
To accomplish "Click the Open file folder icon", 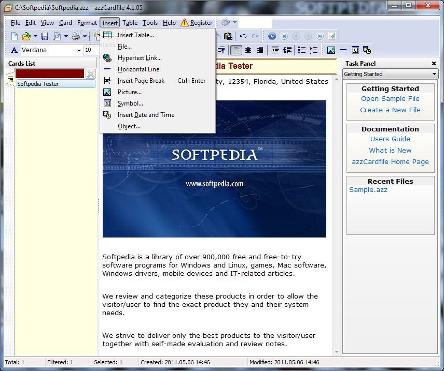I will click(26, 36).
